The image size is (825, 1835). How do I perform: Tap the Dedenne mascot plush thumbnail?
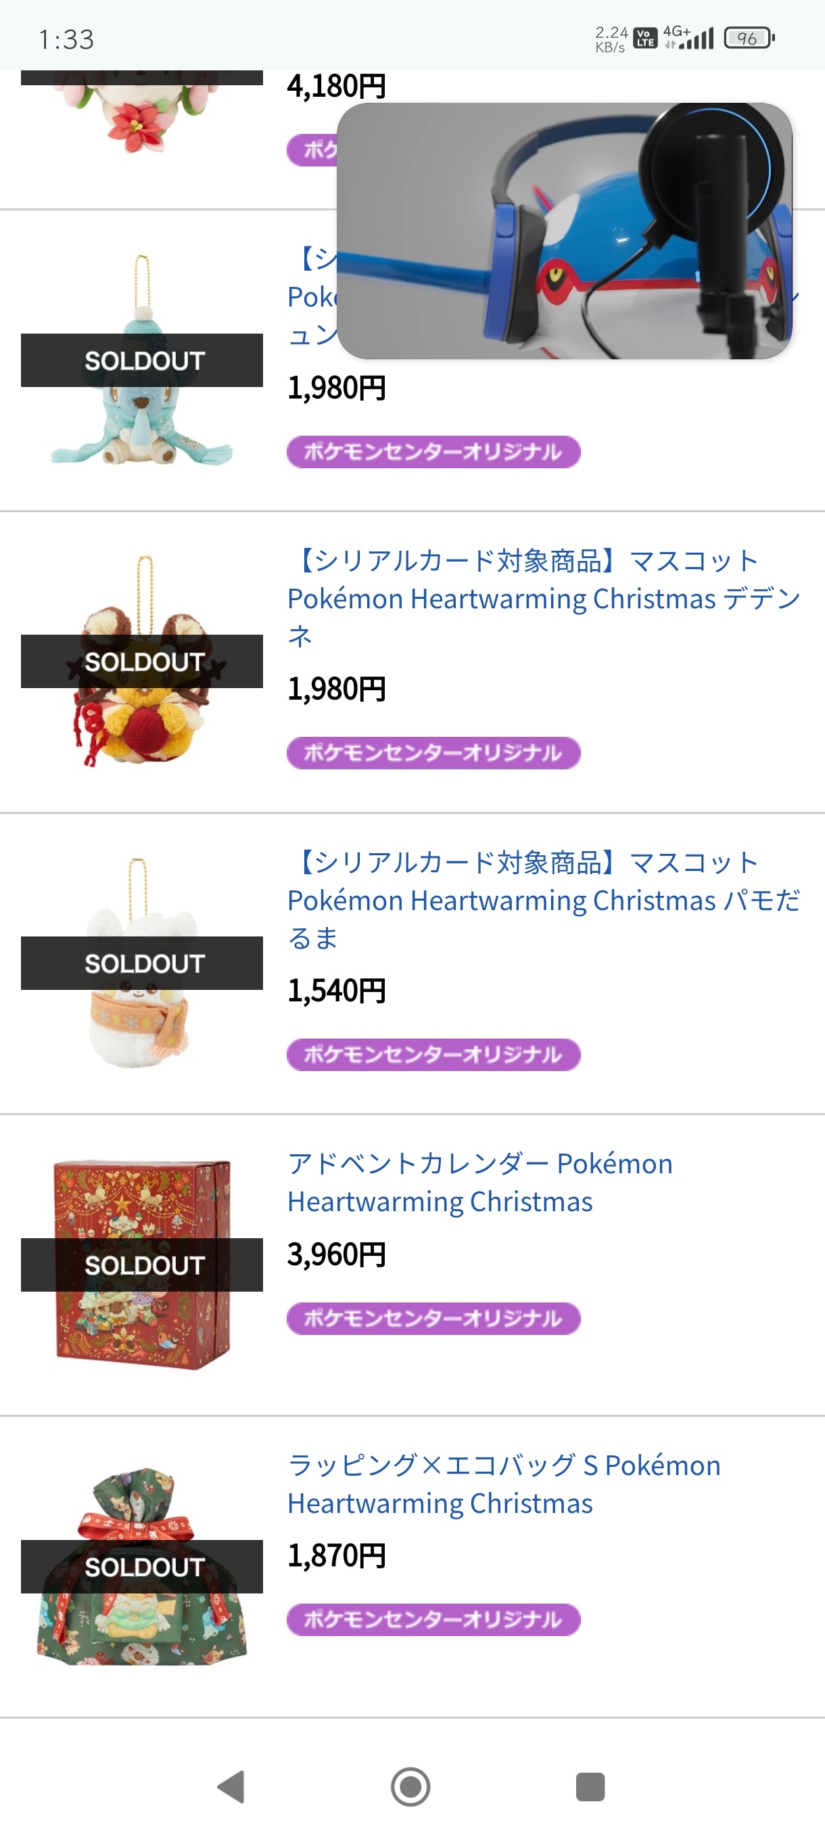(x=143, y=662)
